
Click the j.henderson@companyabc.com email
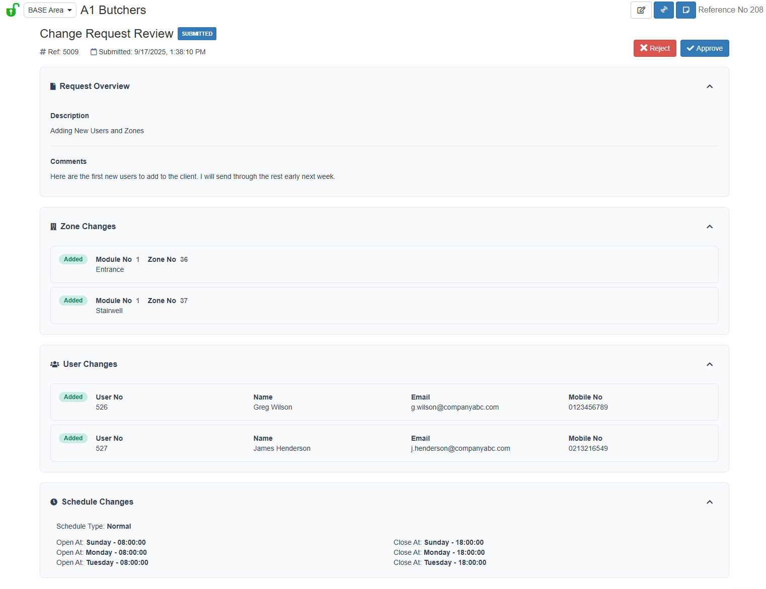460,448
